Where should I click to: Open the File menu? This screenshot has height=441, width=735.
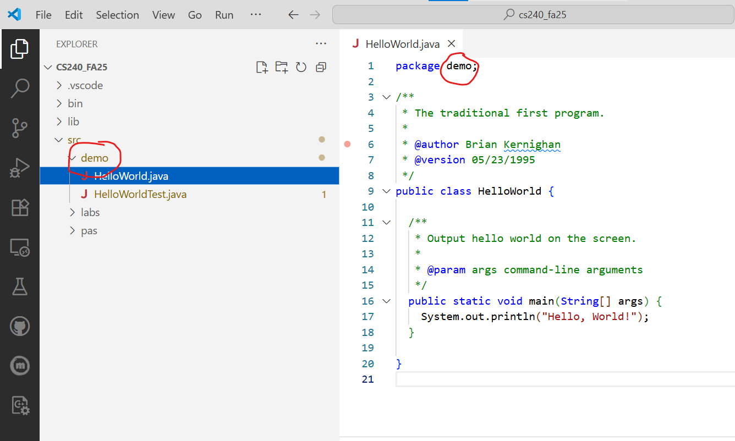(x=43, y=15)
